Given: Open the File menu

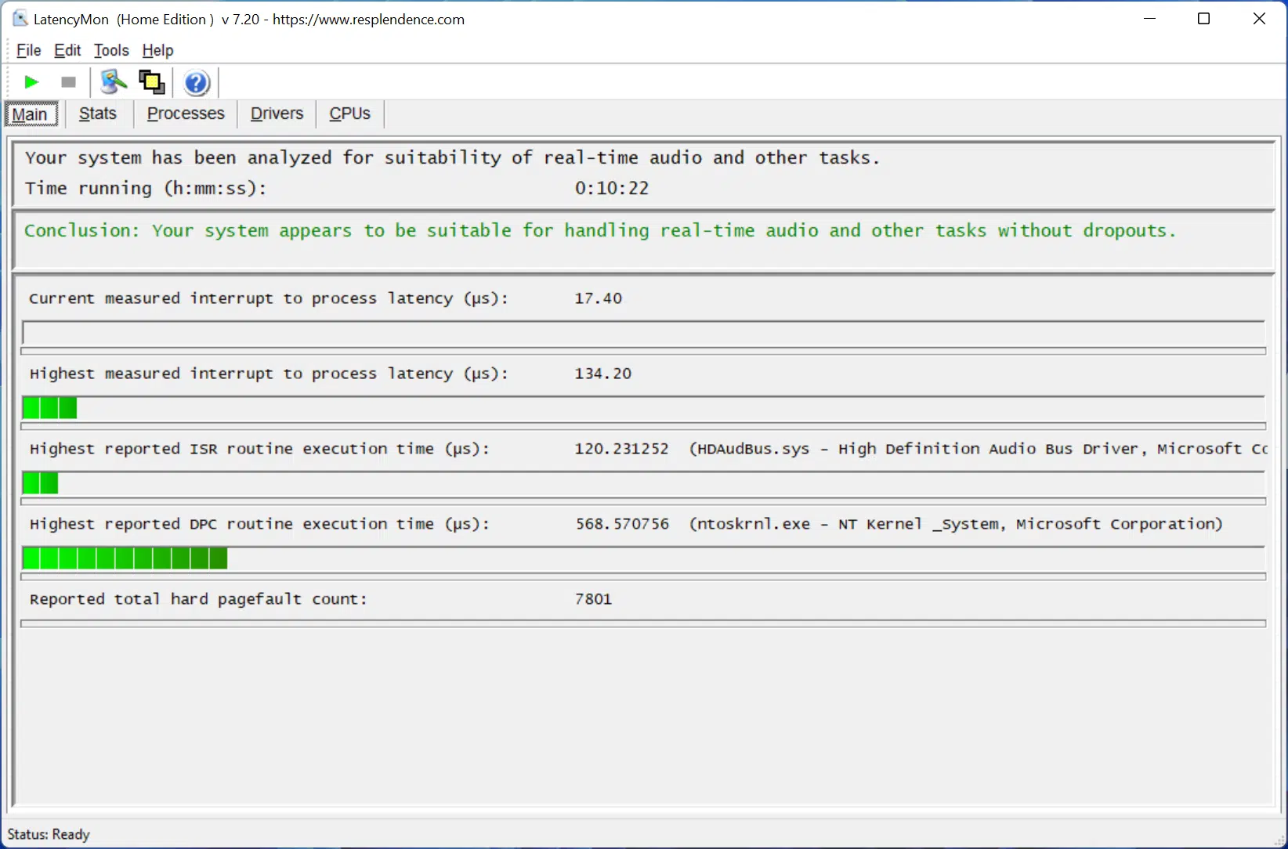Looking at the screenshot, I should [x=28, y=50].
